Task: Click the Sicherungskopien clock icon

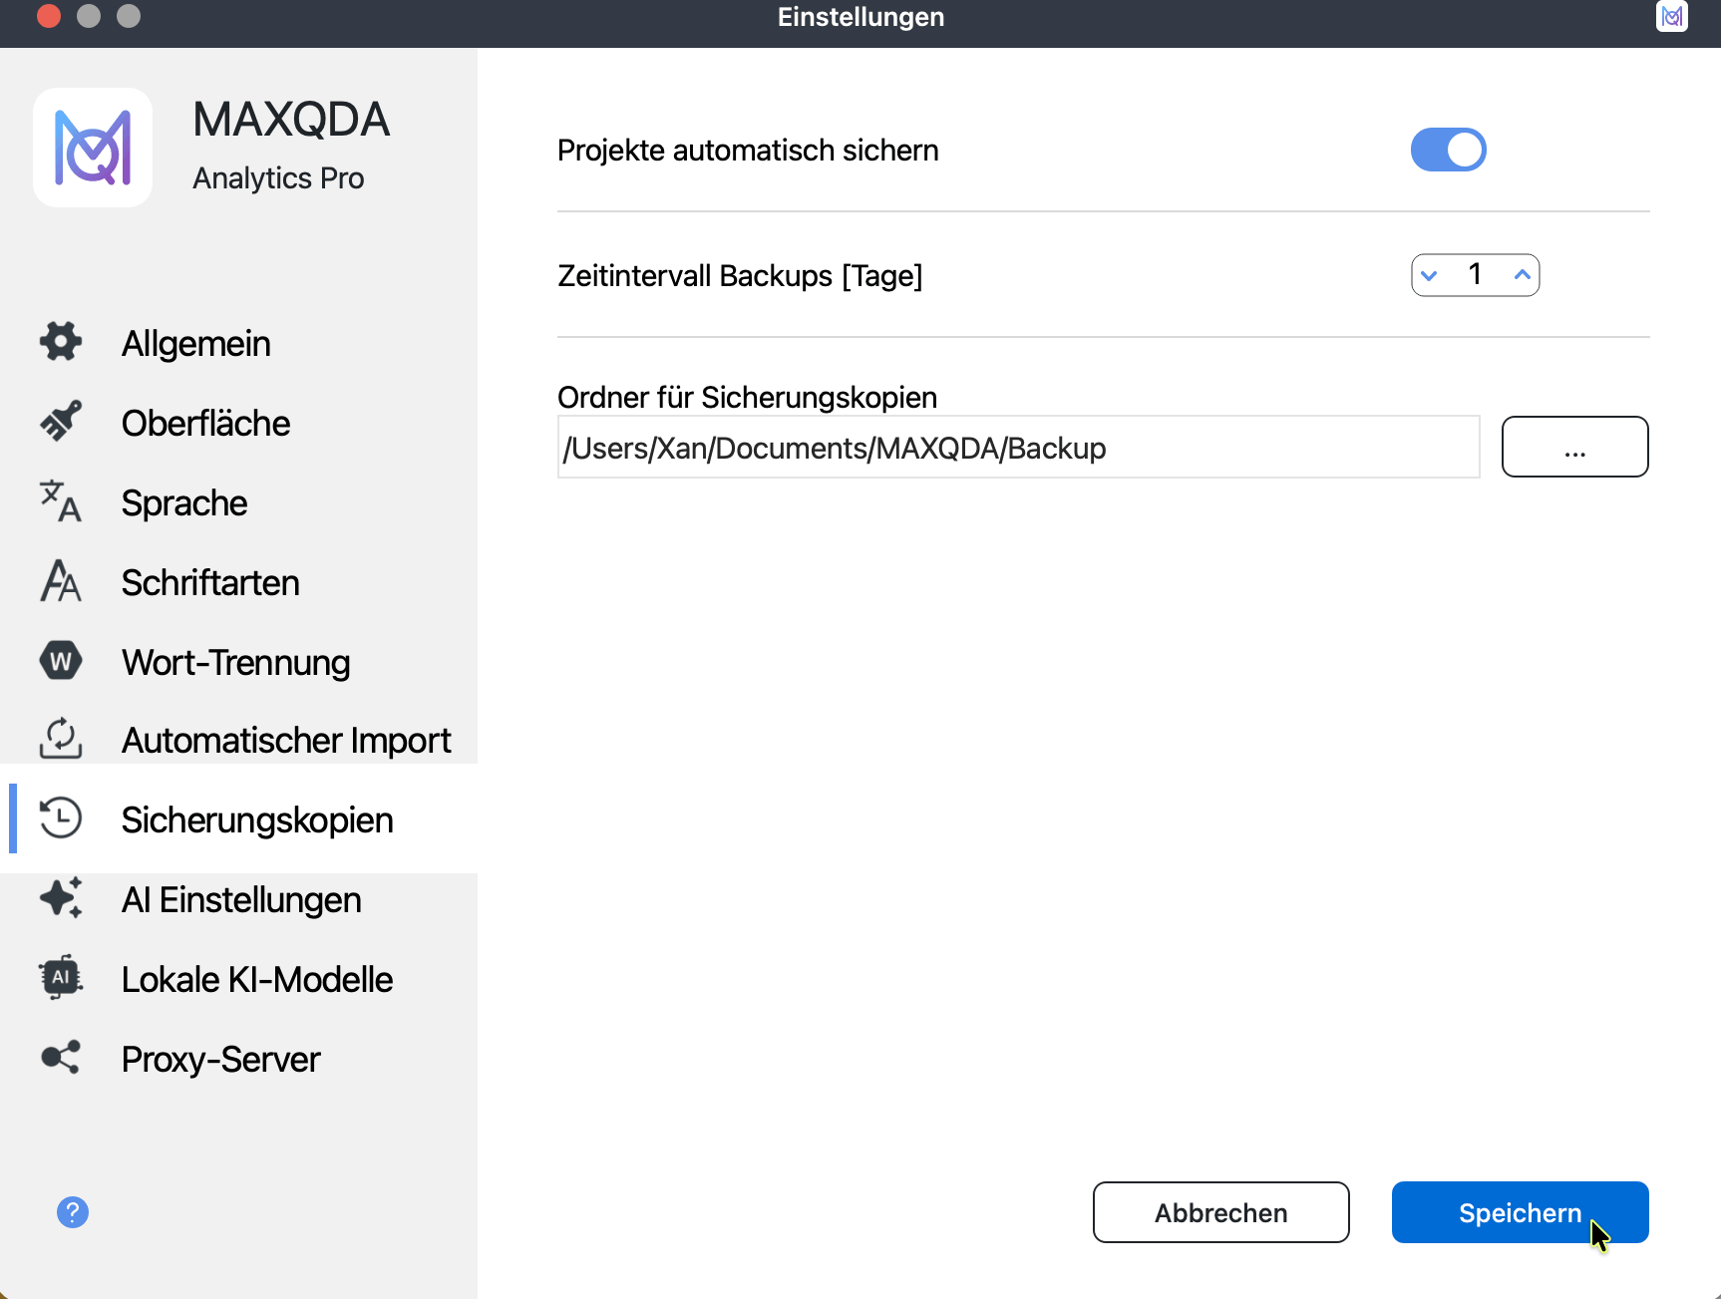Action: click(x=61, y=818)
